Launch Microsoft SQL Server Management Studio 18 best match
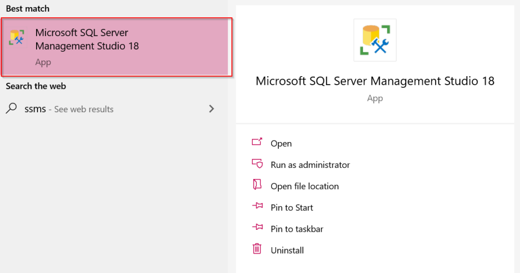520x273 pixels. pyautogui.click(x=116, y=47)
